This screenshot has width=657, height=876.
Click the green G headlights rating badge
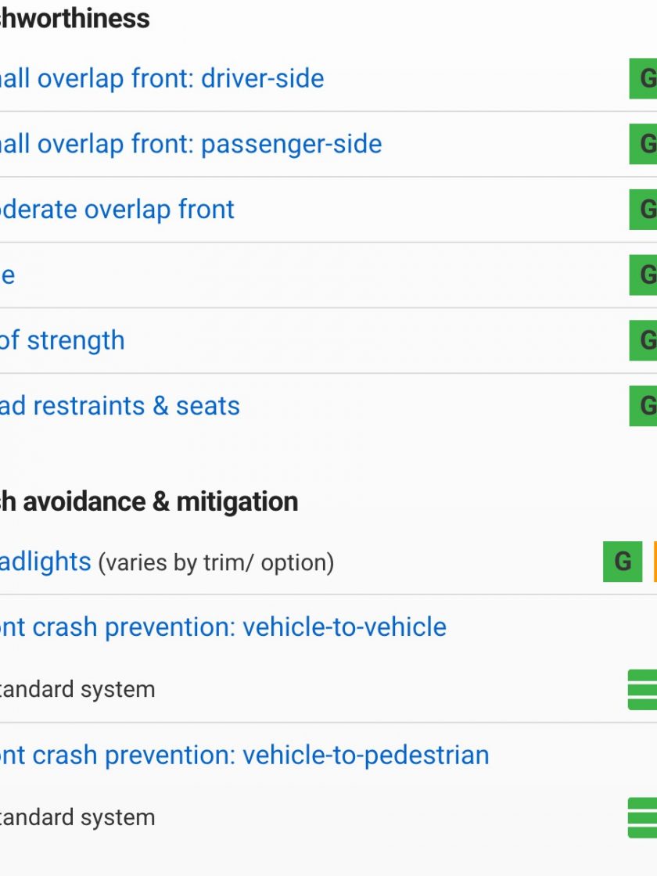(623, 562)
